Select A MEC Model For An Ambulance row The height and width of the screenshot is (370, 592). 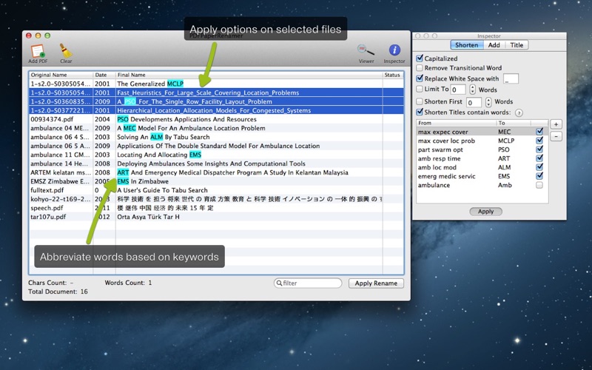click(x=216, y=128)
